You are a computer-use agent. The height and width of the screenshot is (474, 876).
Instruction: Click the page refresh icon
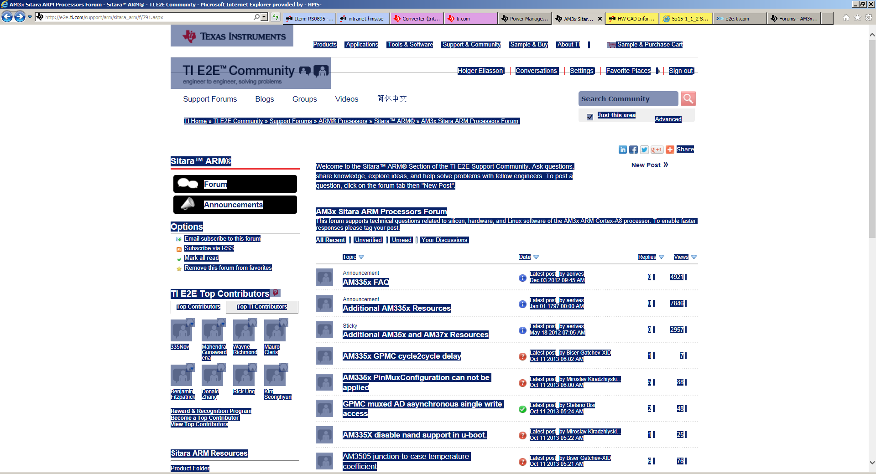point(276,17)
